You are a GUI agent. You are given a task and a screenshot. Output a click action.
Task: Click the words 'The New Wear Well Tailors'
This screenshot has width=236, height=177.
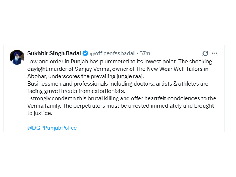click(x=169, y=69)
